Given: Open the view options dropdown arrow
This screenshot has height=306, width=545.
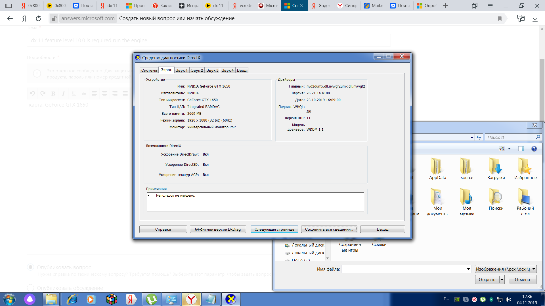Looking at the screenshot, I should pos(509,149).
